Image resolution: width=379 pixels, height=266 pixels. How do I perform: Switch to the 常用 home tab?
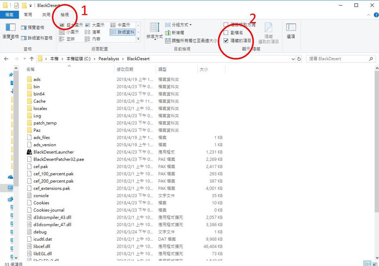(x=28, y=15)
